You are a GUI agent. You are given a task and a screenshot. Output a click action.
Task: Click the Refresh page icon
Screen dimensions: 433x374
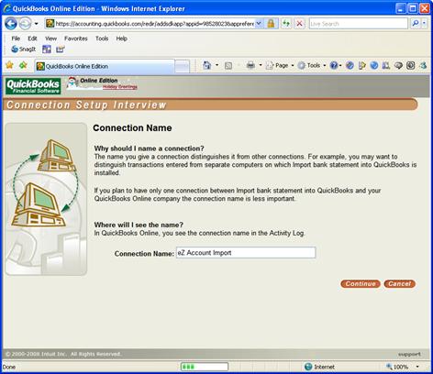(x=286, y=24)
